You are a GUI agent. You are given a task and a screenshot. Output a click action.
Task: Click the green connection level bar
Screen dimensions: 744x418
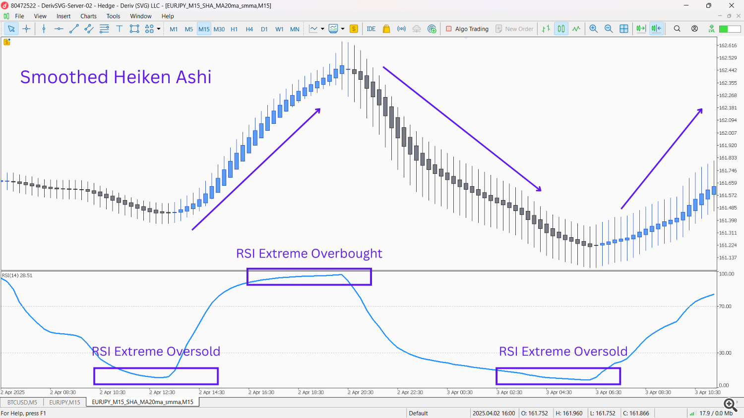(730, 29)
